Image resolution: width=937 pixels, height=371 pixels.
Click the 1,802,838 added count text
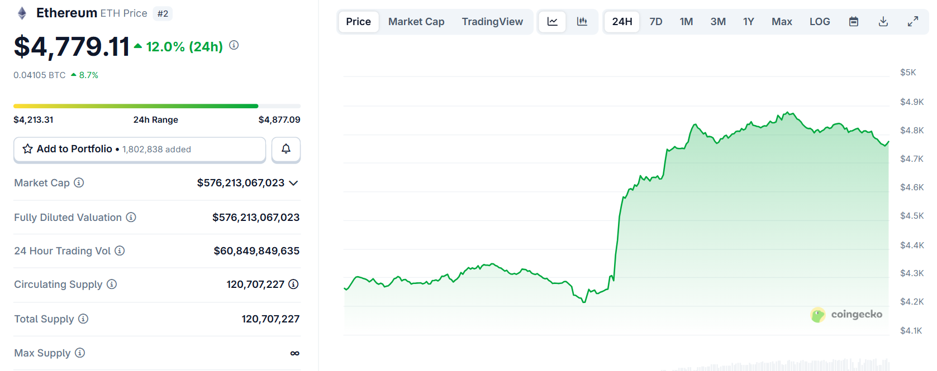[x=156, y=150]
